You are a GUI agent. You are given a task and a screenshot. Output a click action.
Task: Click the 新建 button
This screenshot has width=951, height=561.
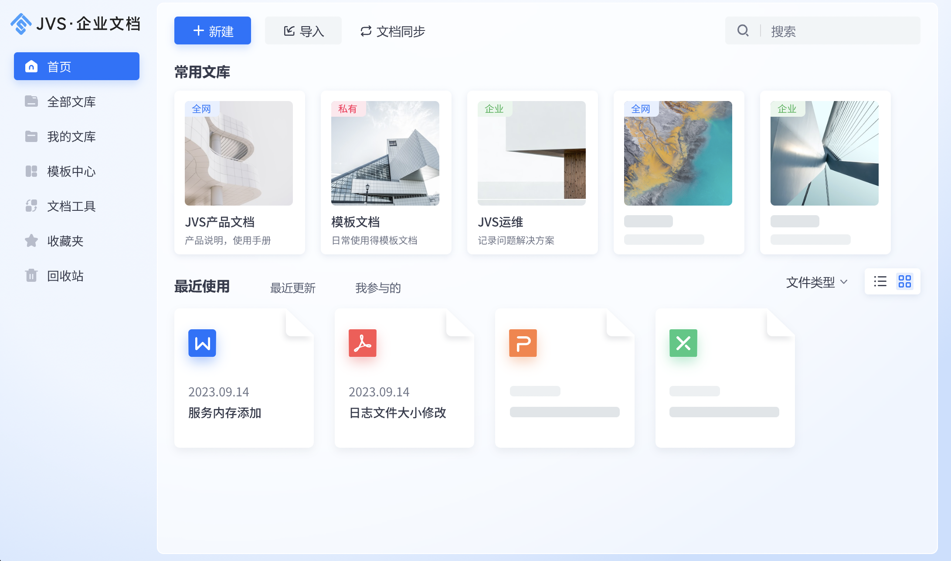(x=213, y=30)
